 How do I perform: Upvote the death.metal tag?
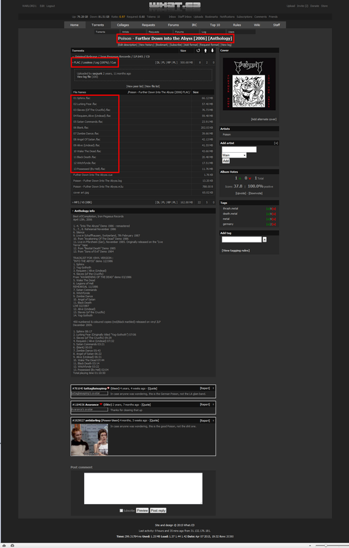click(x=268, y=214)
